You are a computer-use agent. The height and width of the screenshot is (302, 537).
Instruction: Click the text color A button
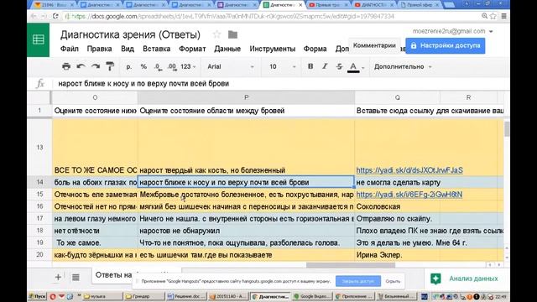(x=353, y=67)
